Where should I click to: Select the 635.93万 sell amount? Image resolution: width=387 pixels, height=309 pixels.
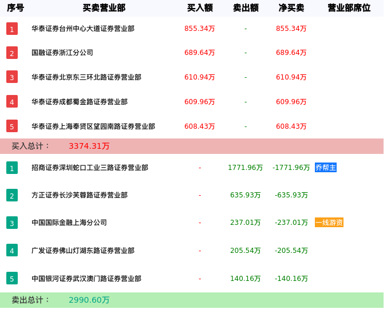coord(246,195)
